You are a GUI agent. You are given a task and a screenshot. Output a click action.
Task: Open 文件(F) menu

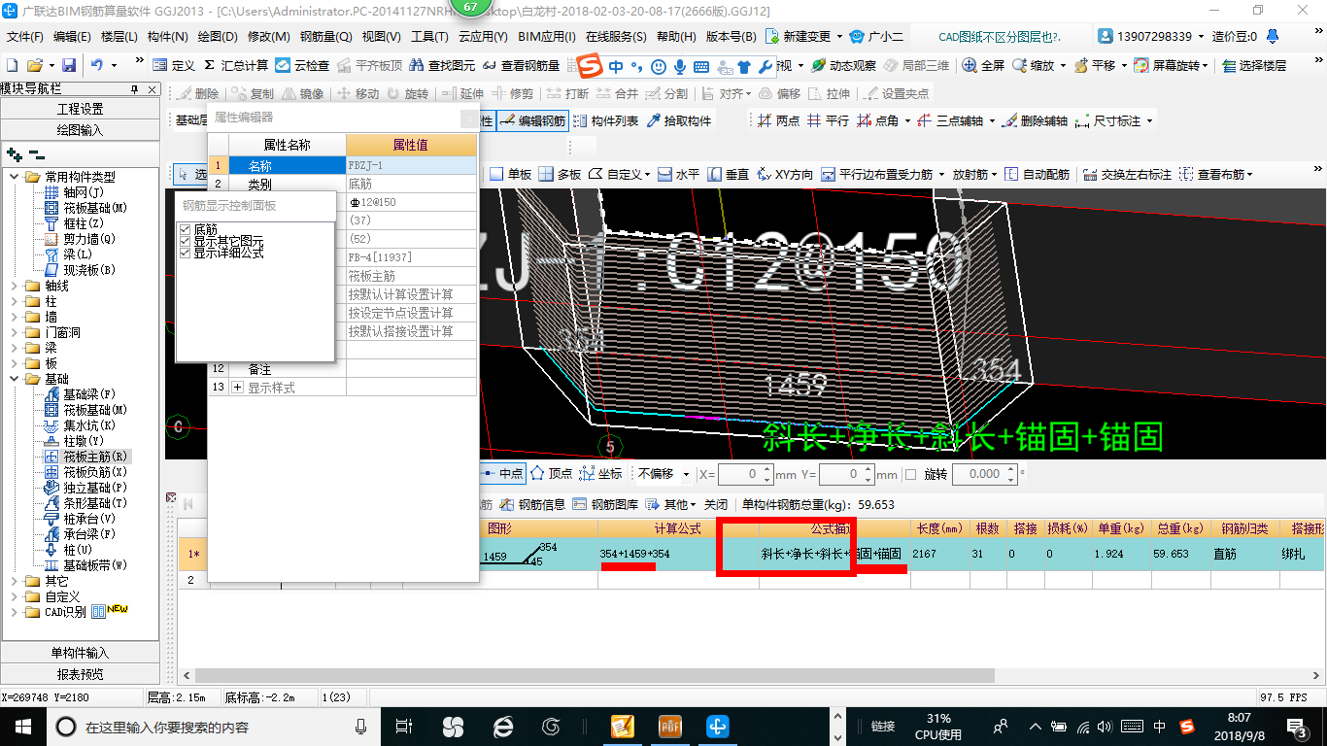tap(25, 37)
